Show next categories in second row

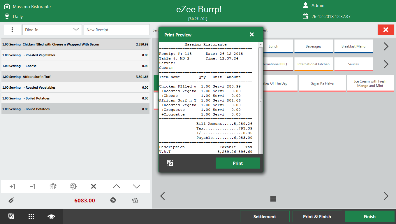pos(386,64)
